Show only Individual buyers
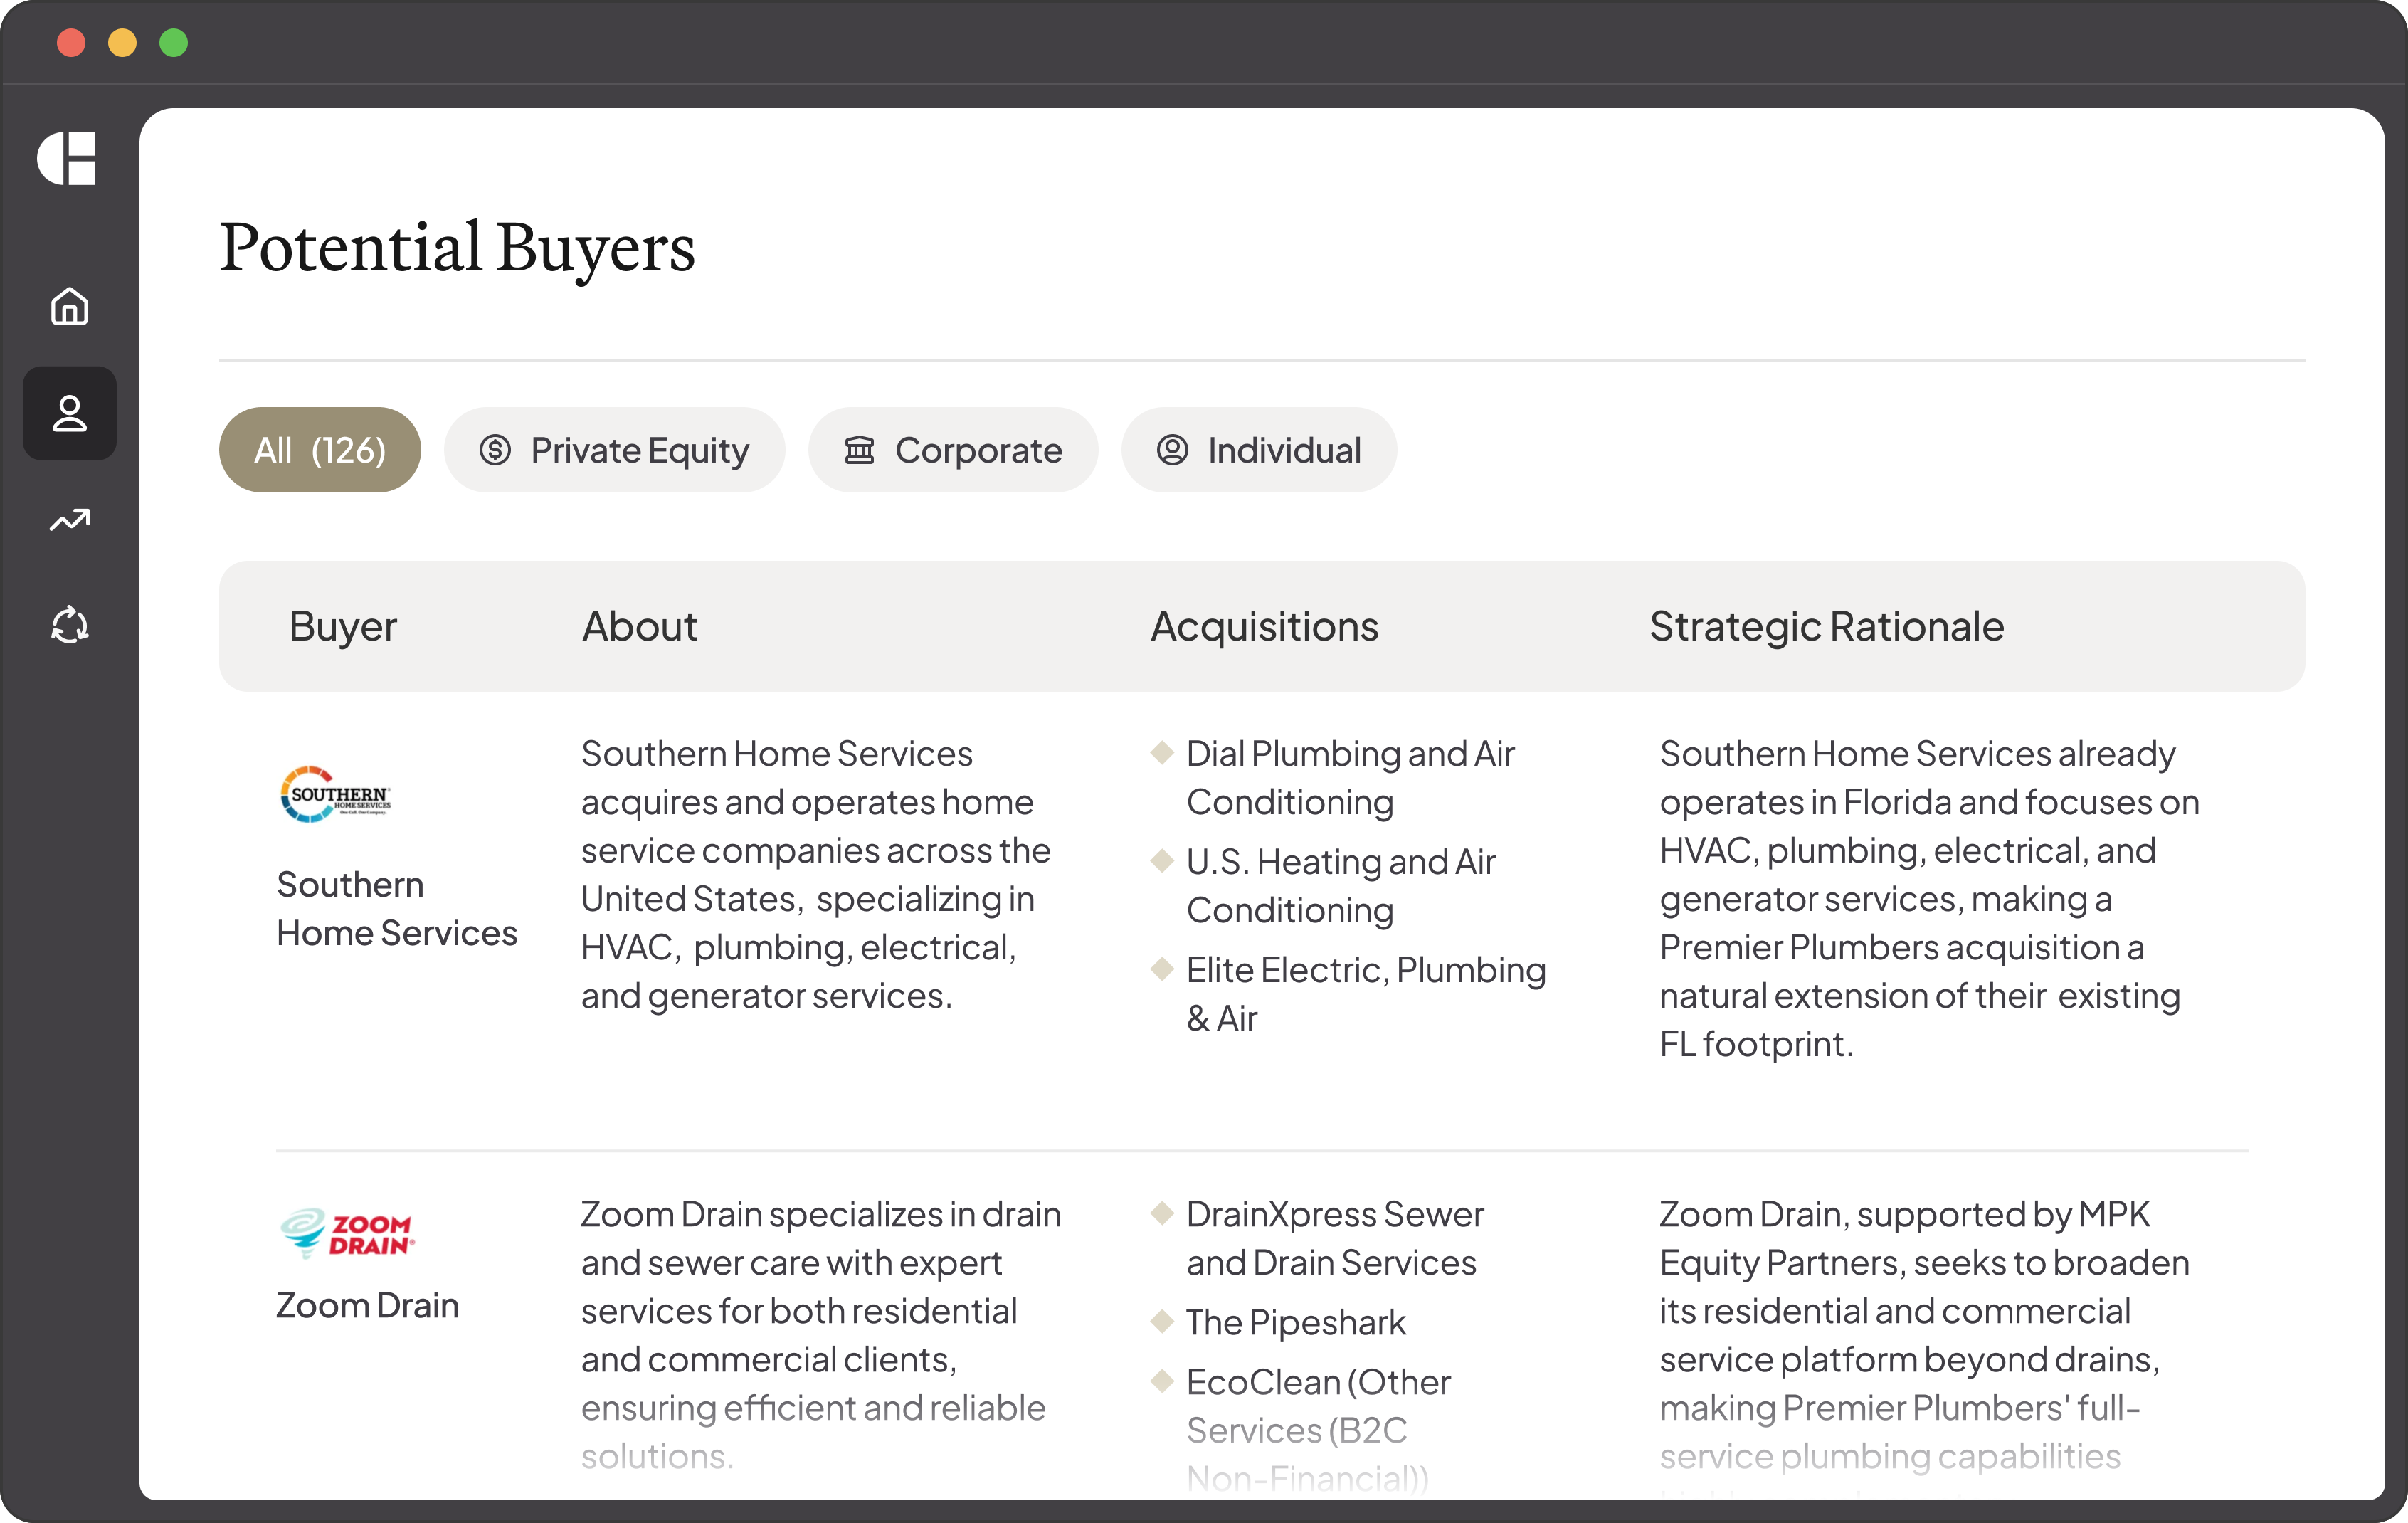 1259,450
